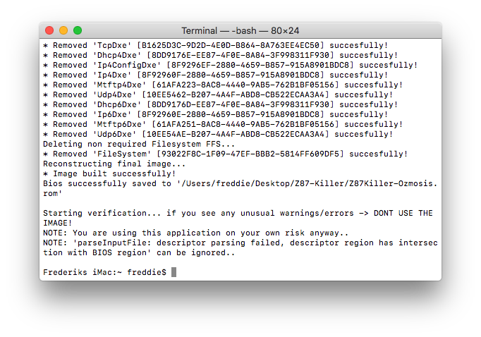Click the 'FileSystem' GUID starting 93022F8C
The image size is (481, 337).
point(250,154)
